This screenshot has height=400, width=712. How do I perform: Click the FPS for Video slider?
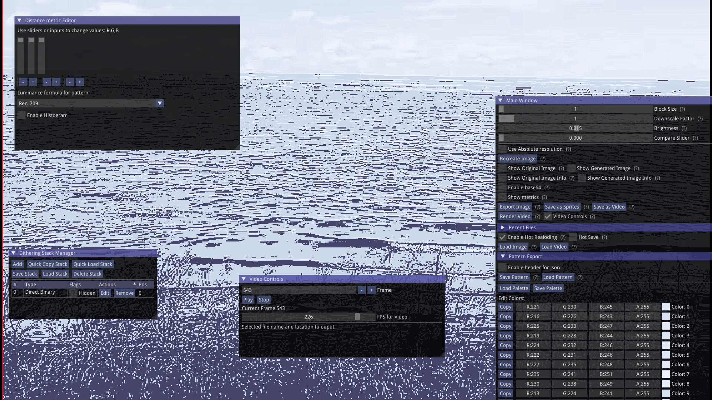[309, 317]
